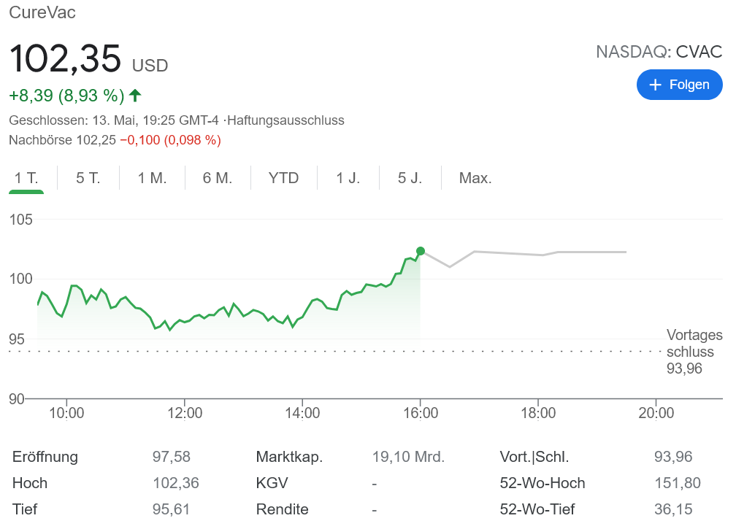Viewport: 736px width, 529px height.
Task: View the 5 J. chart range
Action: point(410,178)
